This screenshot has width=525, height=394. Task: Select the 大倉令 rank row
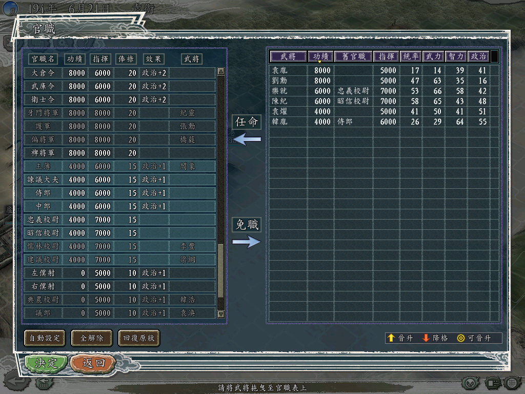click(119, 73)
